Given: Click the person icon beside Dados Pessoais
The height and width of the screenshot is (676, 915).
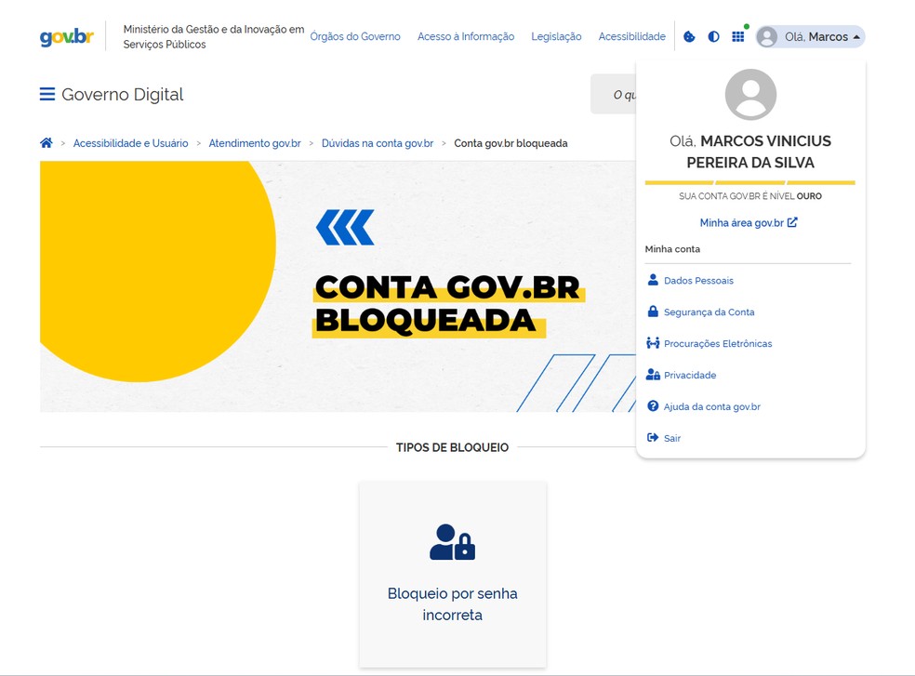Looking at the screenshot, I should pyautogui.click(x=651, y=280).
